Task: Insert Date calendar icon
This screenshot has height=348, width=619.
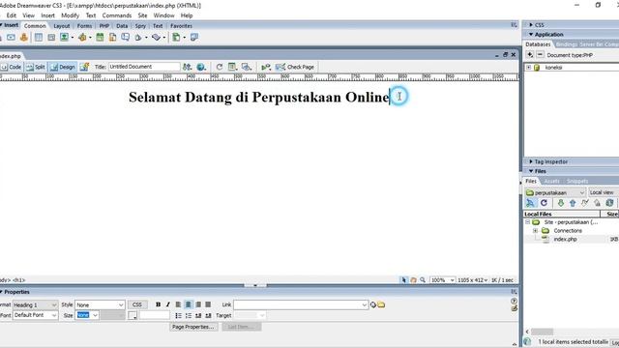Action: [x=100, y=38]
